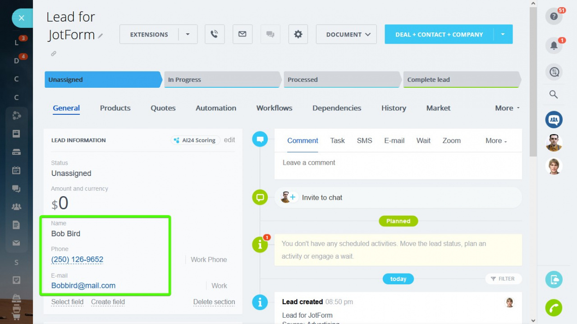Set stage to Complete lead
Viewport: 577px width, 324px height.
(x=462, y=80)
